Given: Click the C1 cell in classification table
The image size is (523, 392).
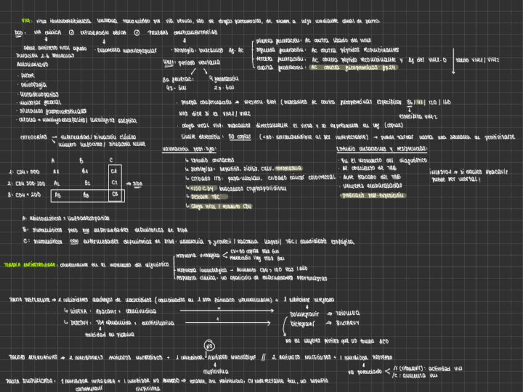Looking at the screenshot, I should [113, 171].
